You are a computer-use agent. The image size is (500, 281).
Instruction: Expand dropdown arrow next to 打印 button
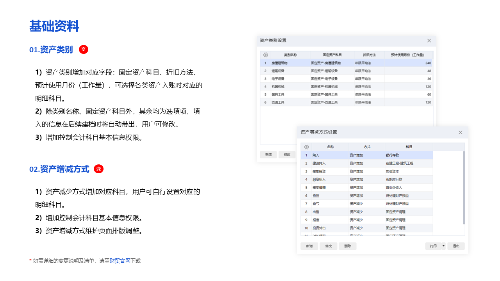tap(443, 246)
